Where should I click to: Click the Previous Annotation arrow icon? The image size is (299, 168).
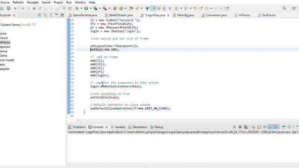pyautogui.click(x=186, y=8)
